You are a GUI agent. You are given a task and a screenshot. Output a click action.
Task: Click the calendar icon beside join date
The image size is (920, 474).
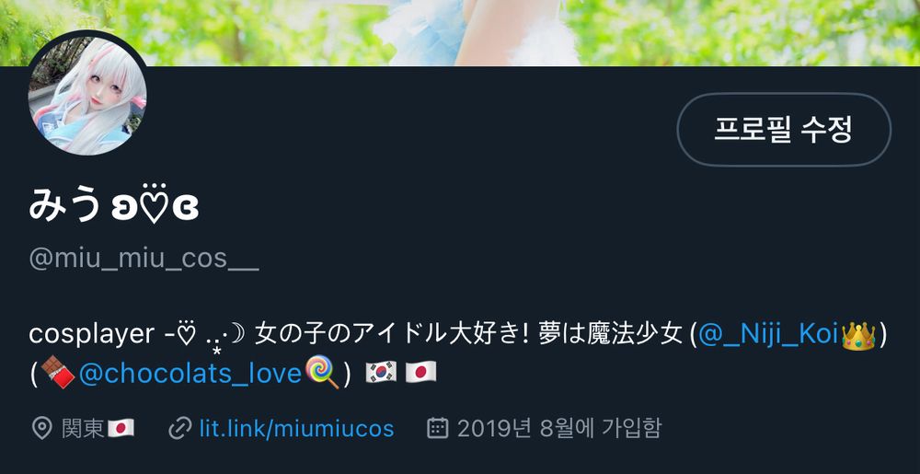(x=438, y=428)
